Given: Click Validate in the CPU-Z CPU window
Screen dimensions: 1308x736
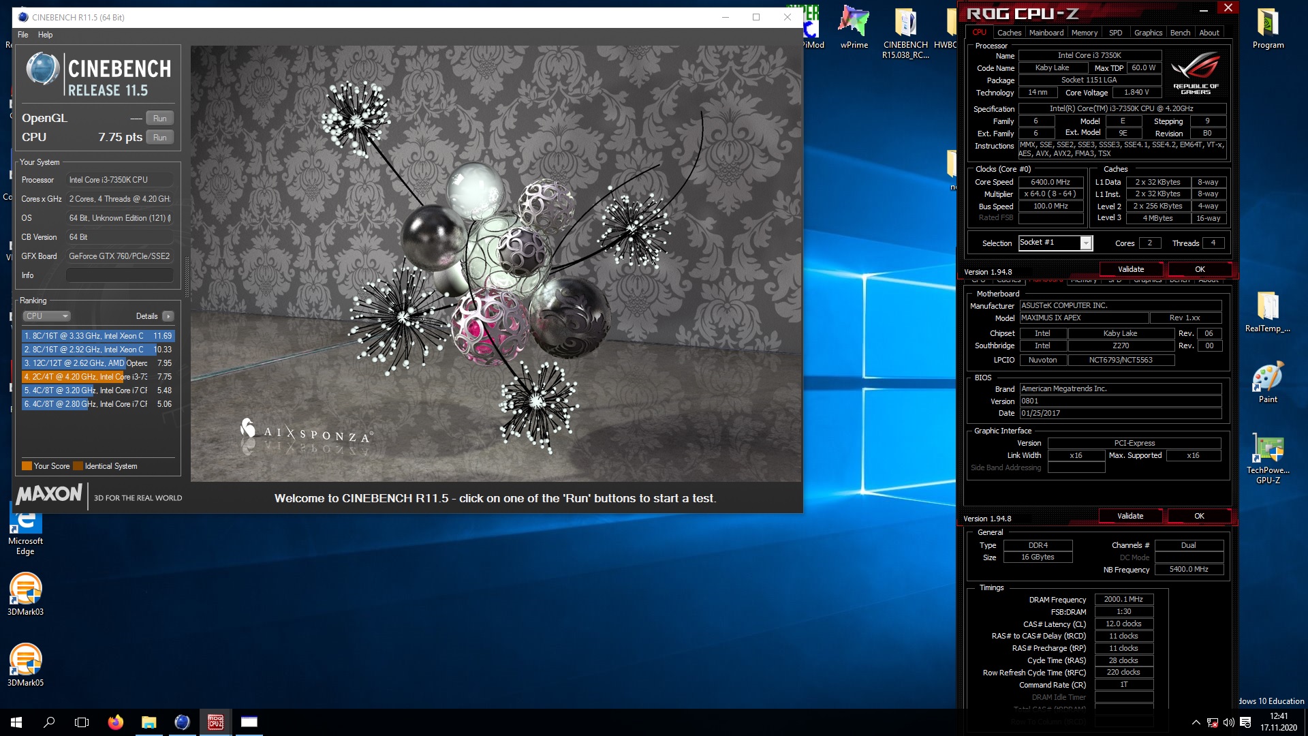Looking at the screenshot, I should tap(1131, 269).
